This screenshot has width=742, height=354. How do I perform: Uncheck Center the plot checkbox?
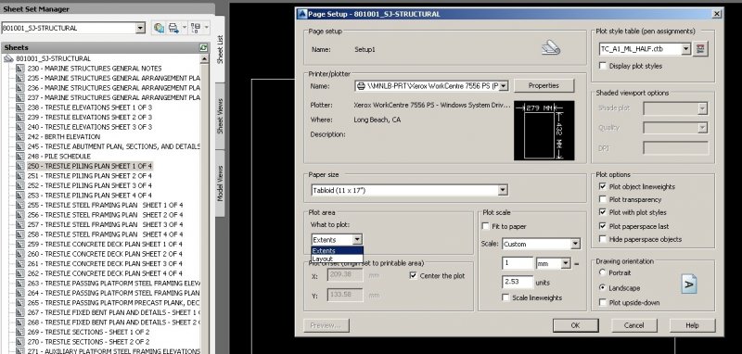pos(413,275)
